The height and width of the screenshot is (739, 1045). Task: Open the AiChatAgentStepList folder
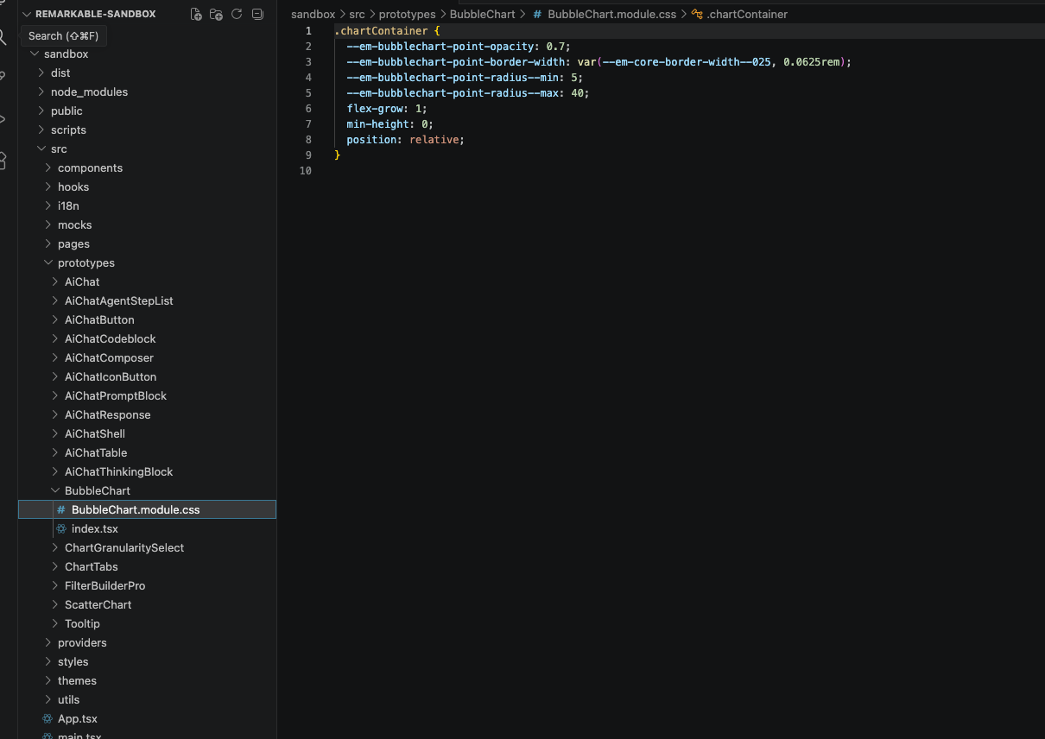(119, 300)
